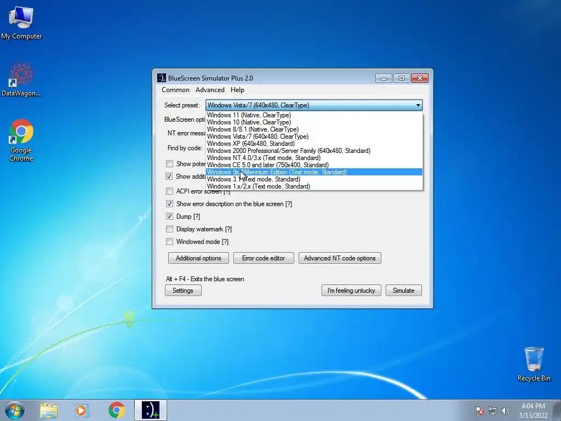Enable Windowed mode checkbox
This screenshot has width=561, height=421.
tap(170, 242)
